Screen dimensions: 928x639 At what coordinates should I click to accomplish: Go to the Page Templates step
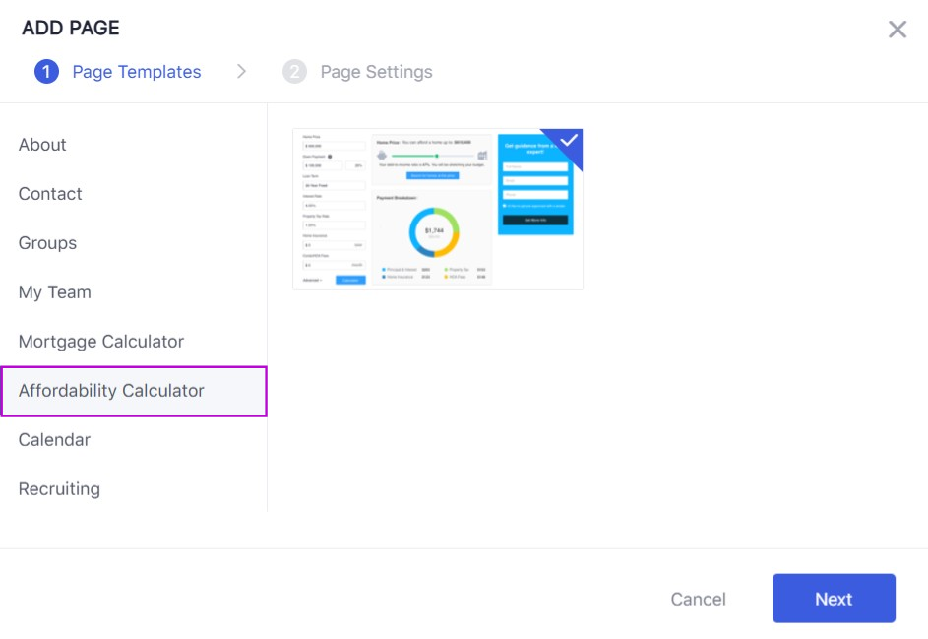tap(136, 72)
